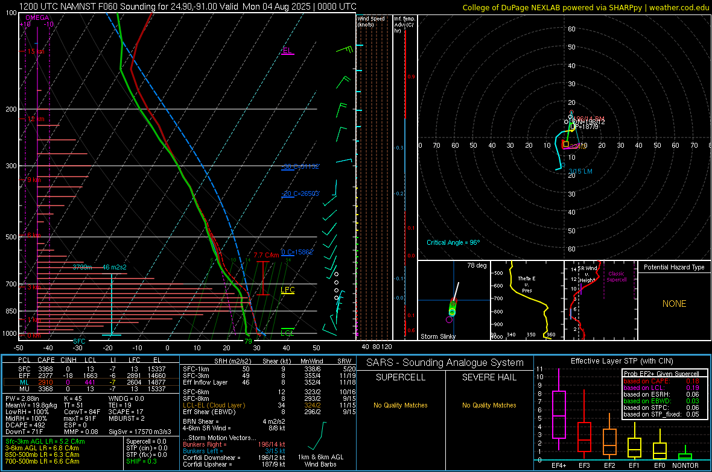Click the 46 m2s2 inflow SRH label
712x472 pixels.
click(115, 267)
